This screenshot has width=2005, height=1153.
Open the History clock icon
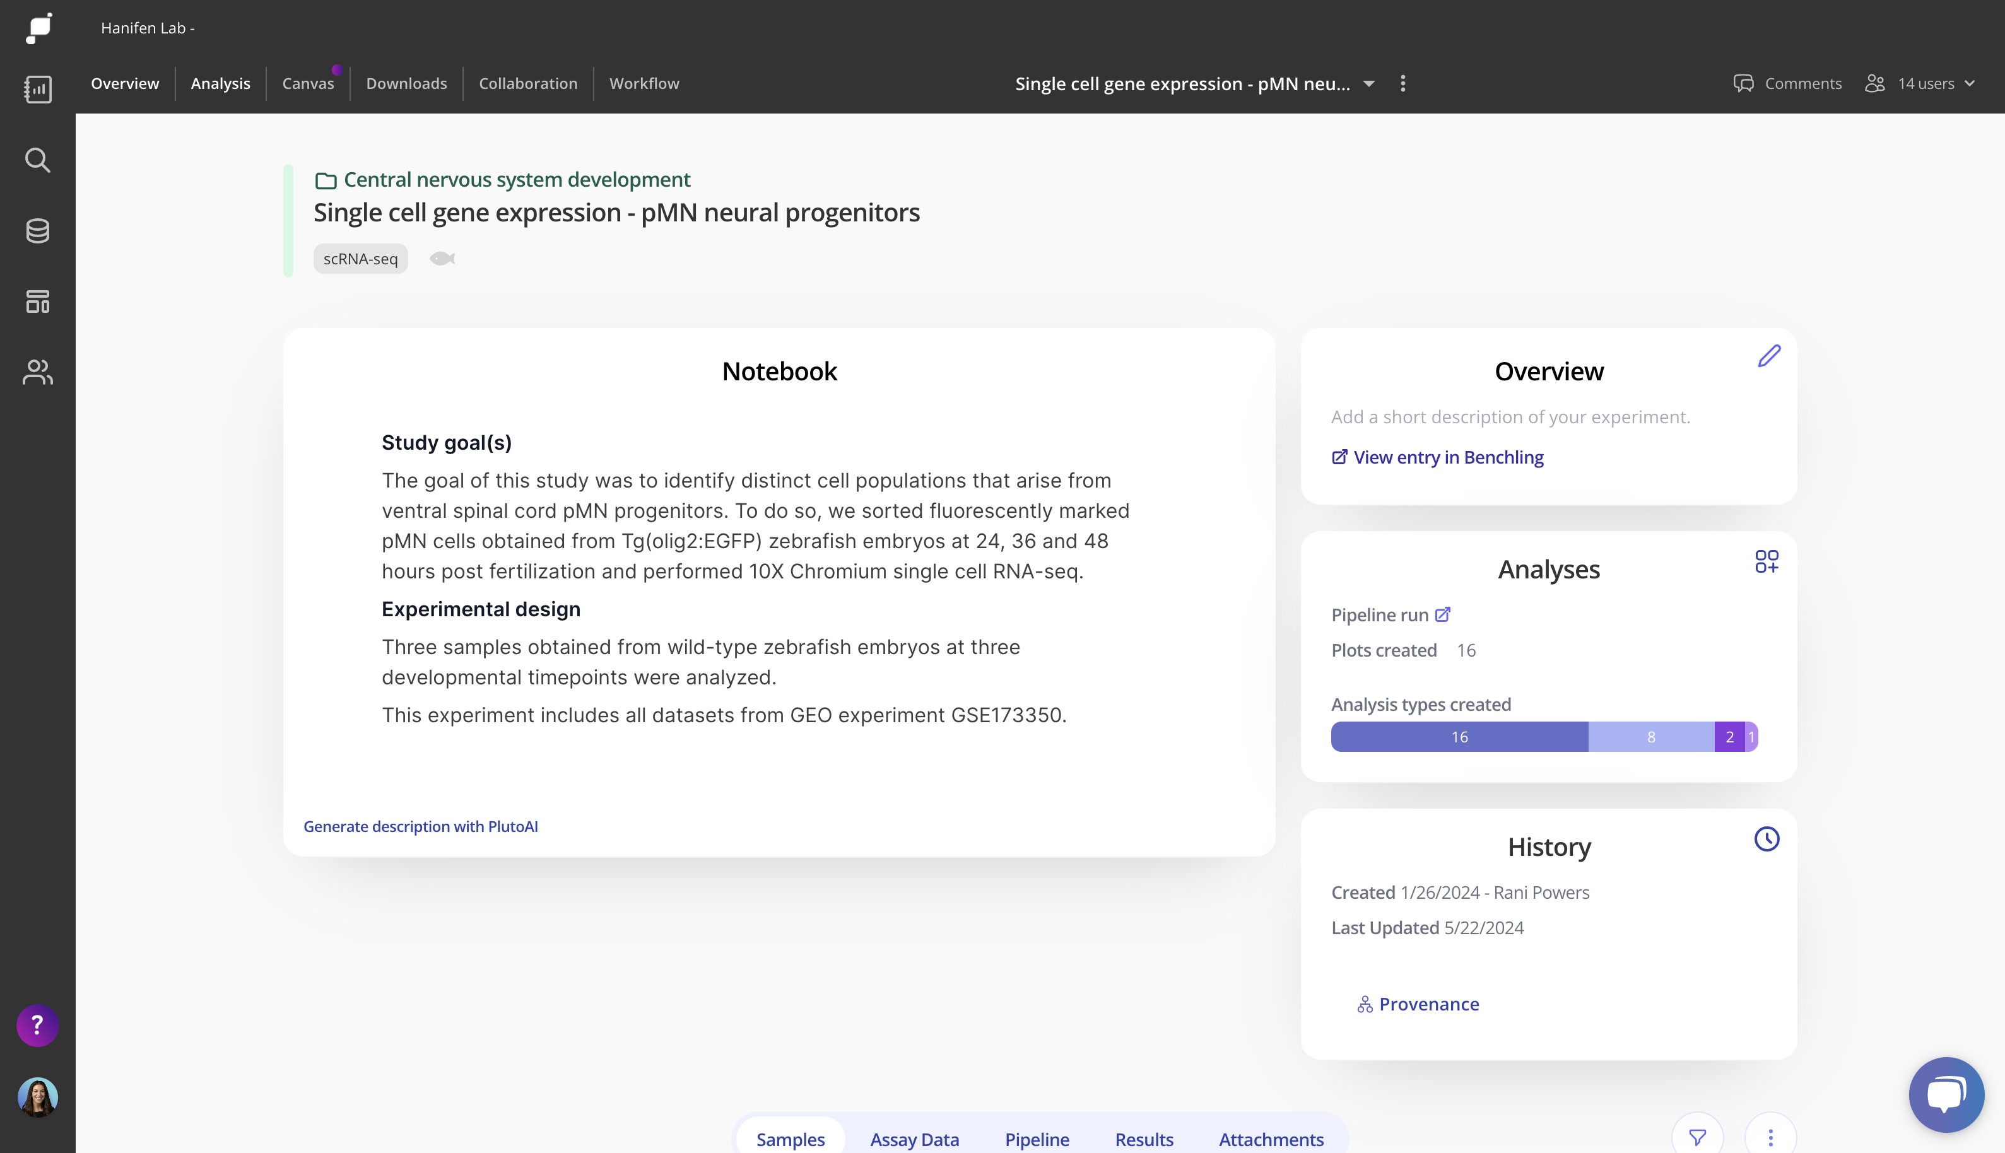pos(1766,839)
